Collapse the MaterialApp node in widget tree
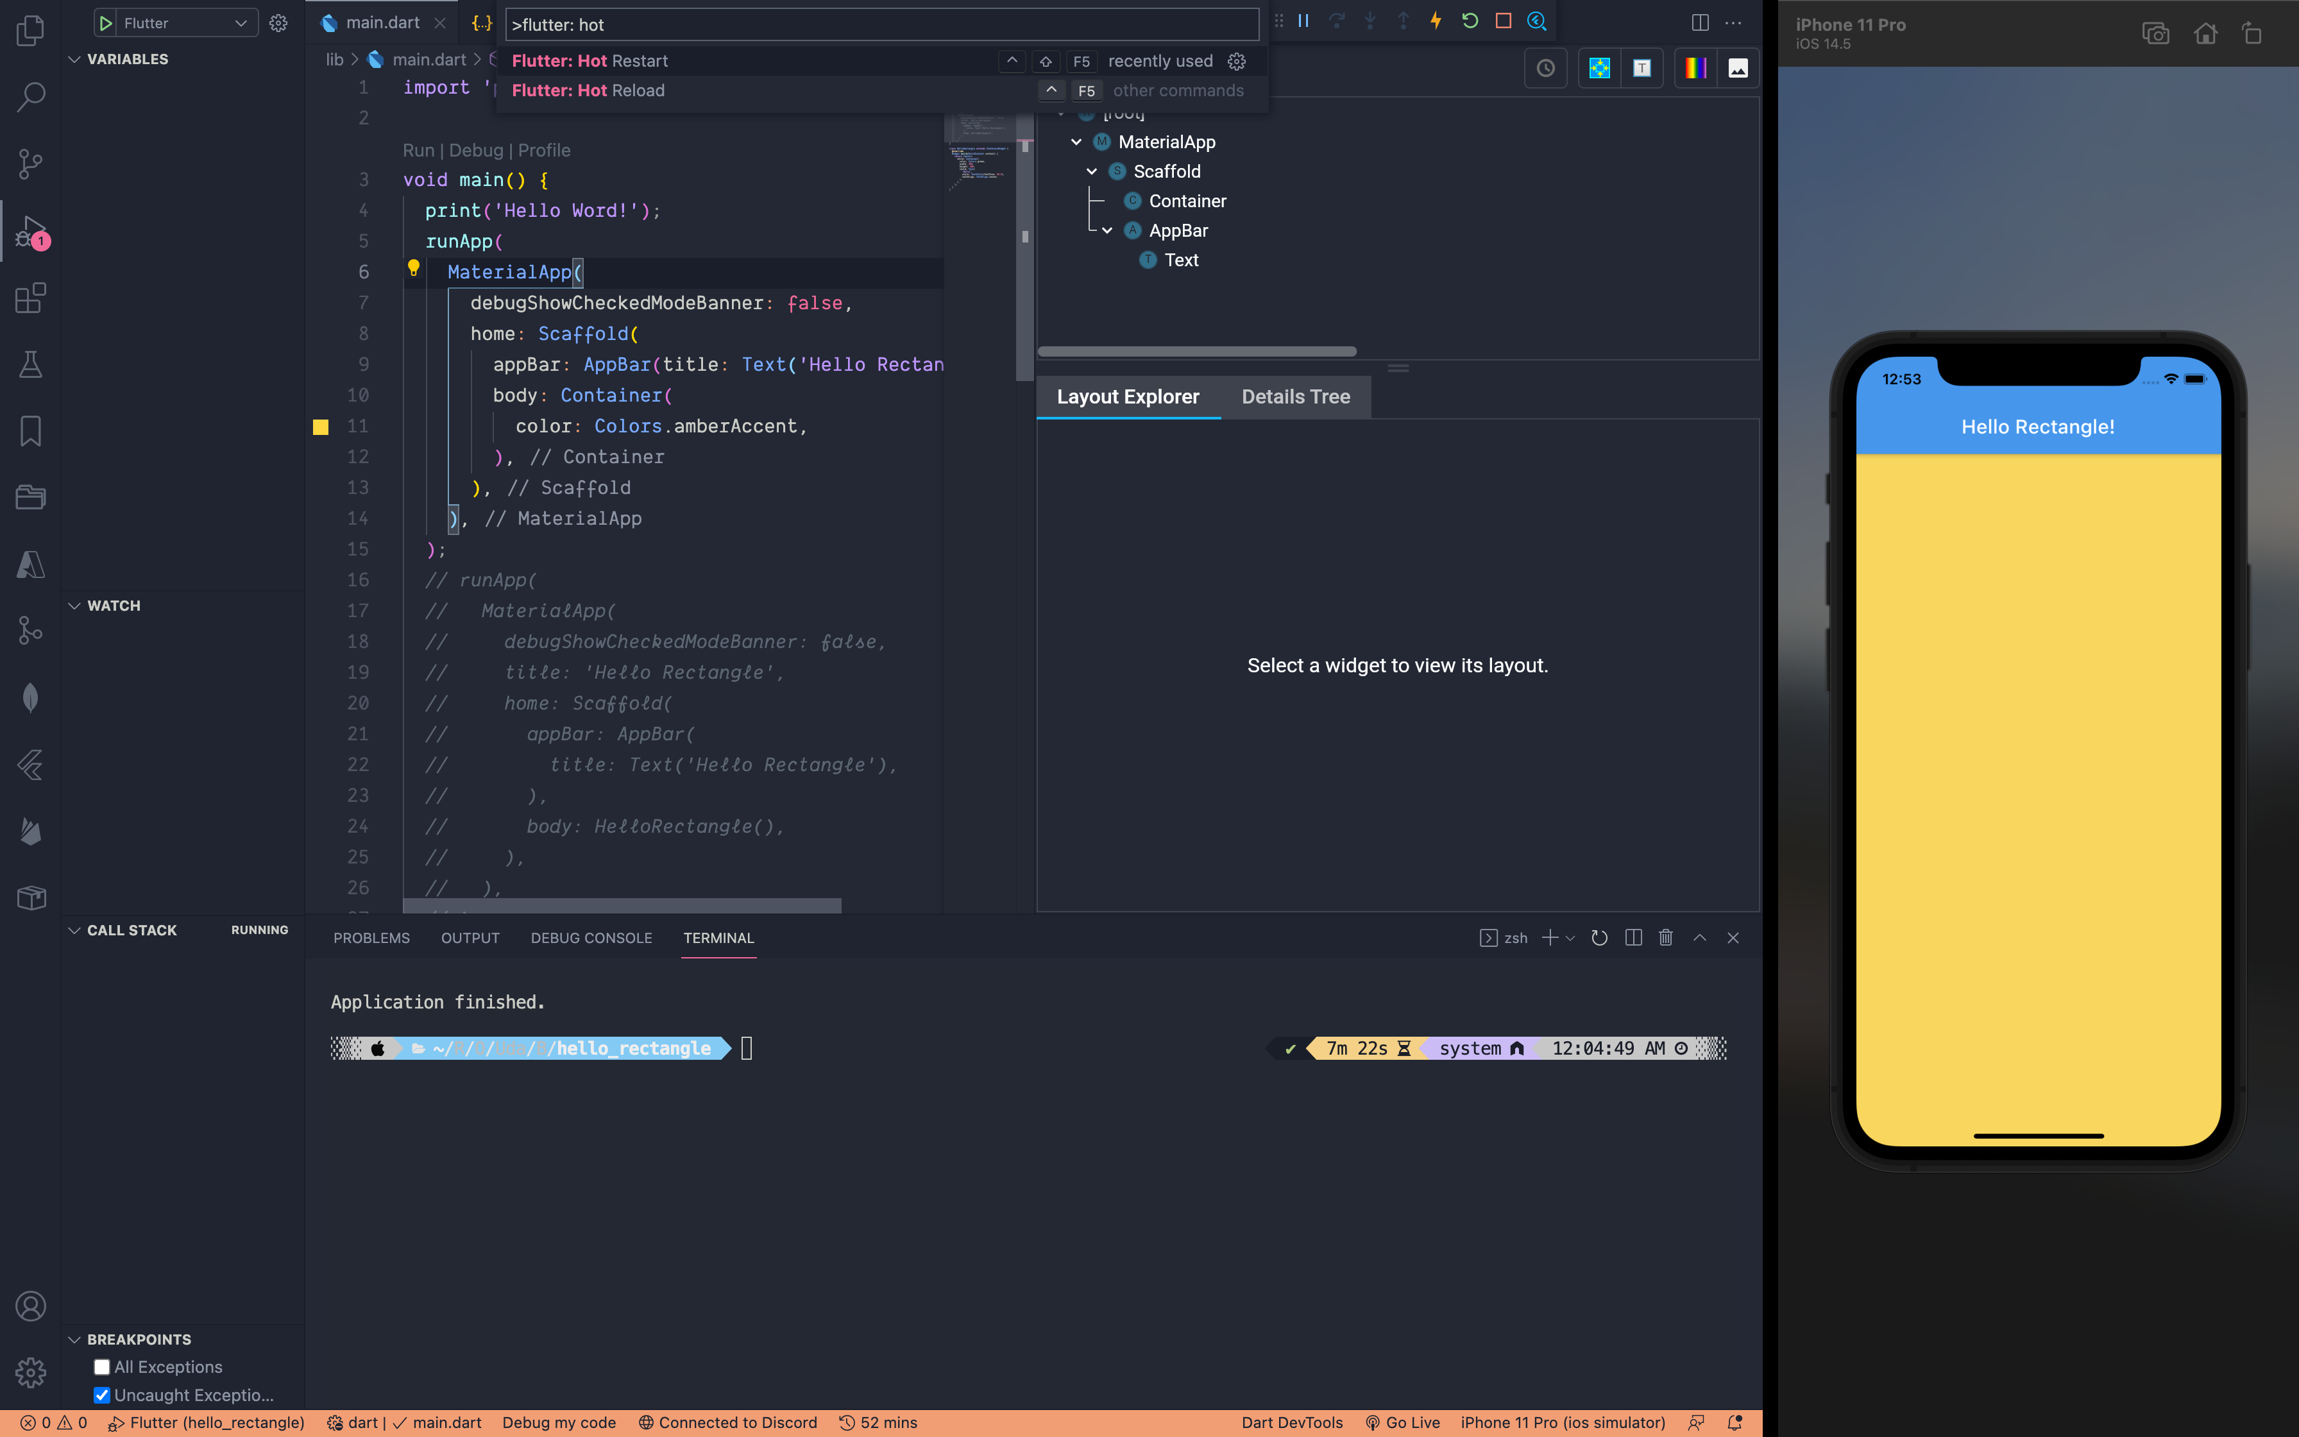 pyautogui.click(x=1076, y=140)
